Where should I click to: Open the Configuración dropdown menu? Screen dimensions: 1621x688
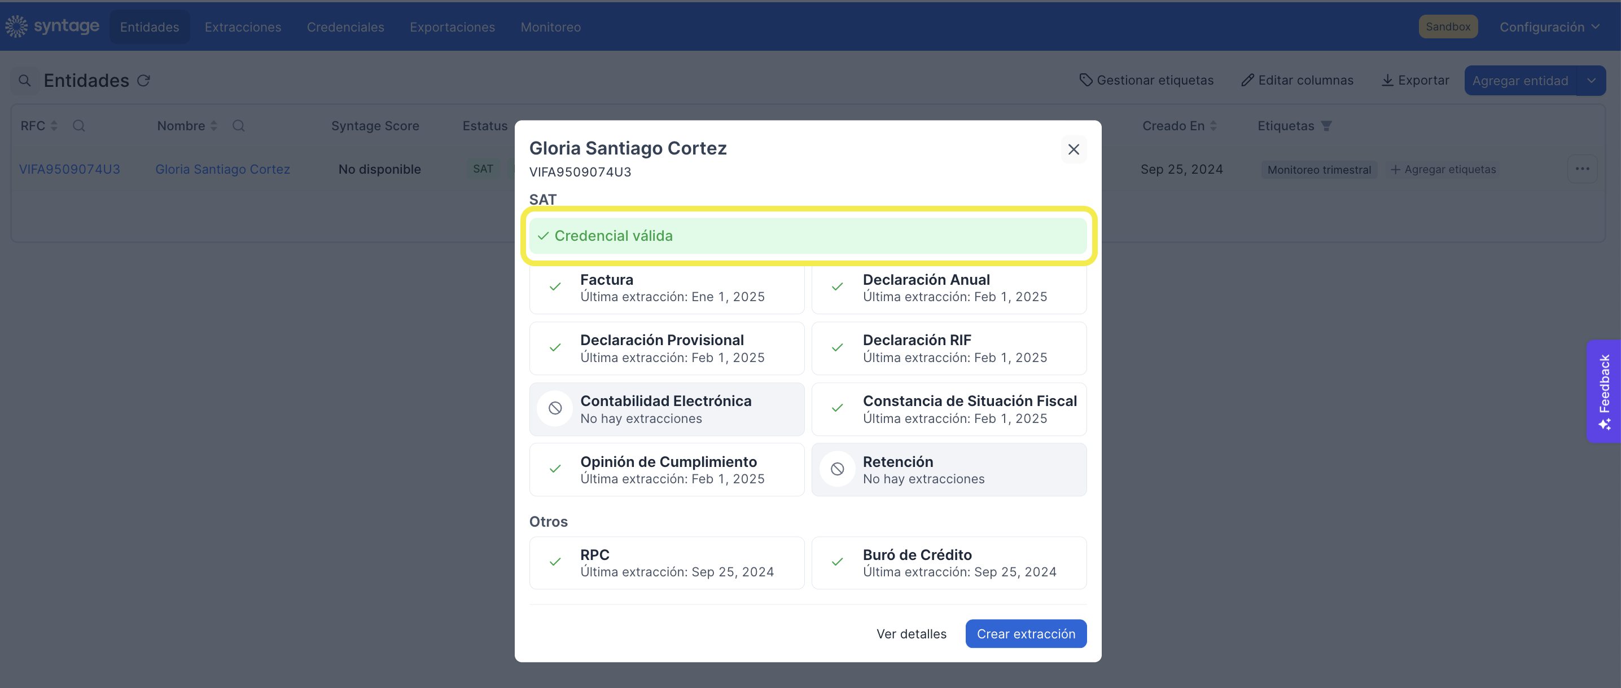(1549, 27)
